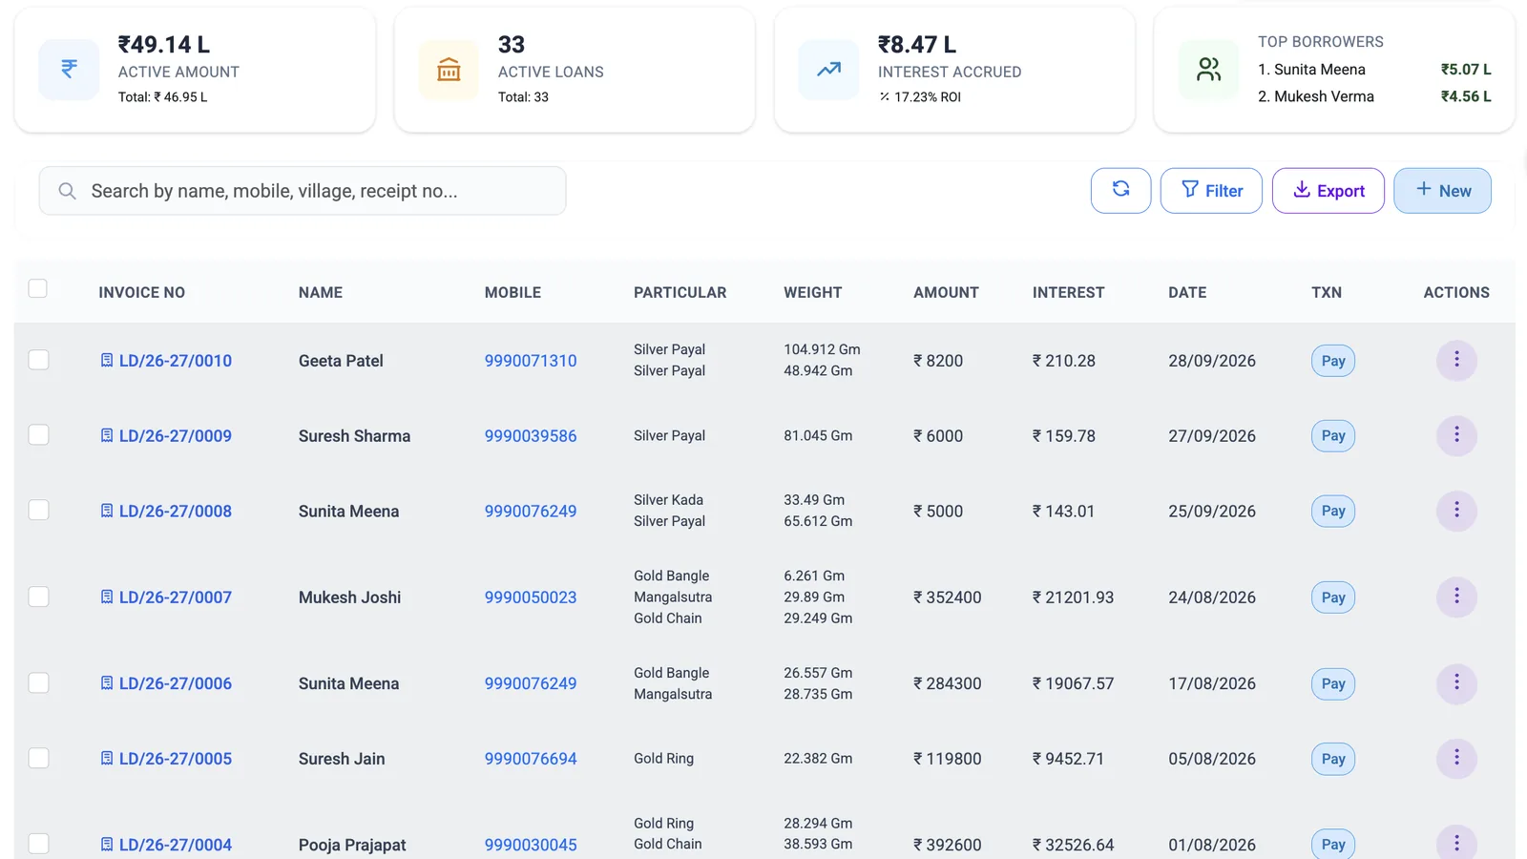Click the DATE column header
1527x859 pixels.
click(1187, 293)
